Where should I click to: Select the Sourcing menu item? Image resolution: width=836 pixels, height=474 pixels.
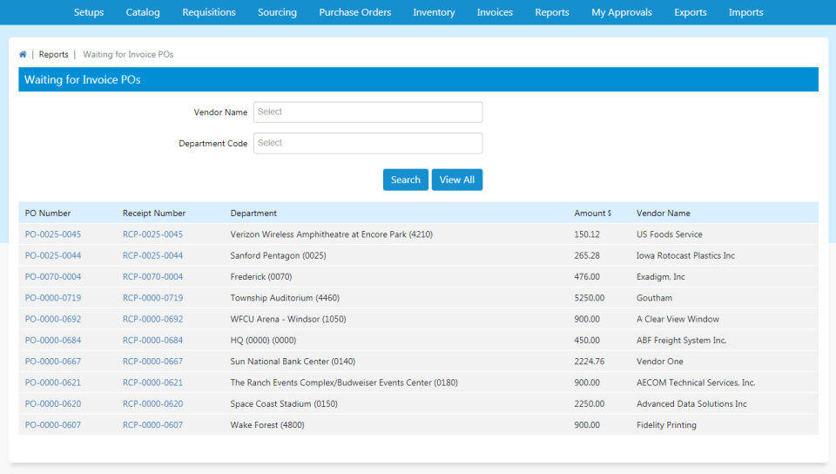[277, 12]
